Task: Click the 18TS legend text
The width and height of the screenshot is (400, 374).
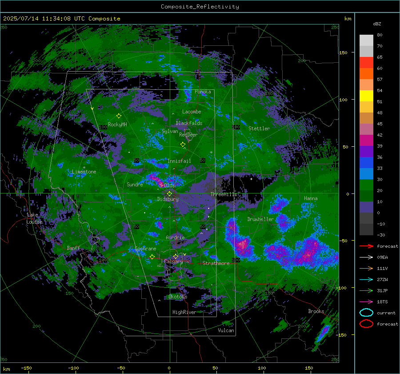Action: tap(382, 302)
